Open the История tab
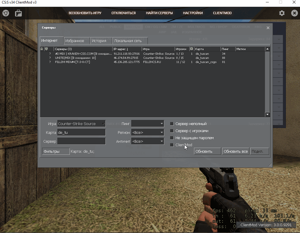 (99, 41)
